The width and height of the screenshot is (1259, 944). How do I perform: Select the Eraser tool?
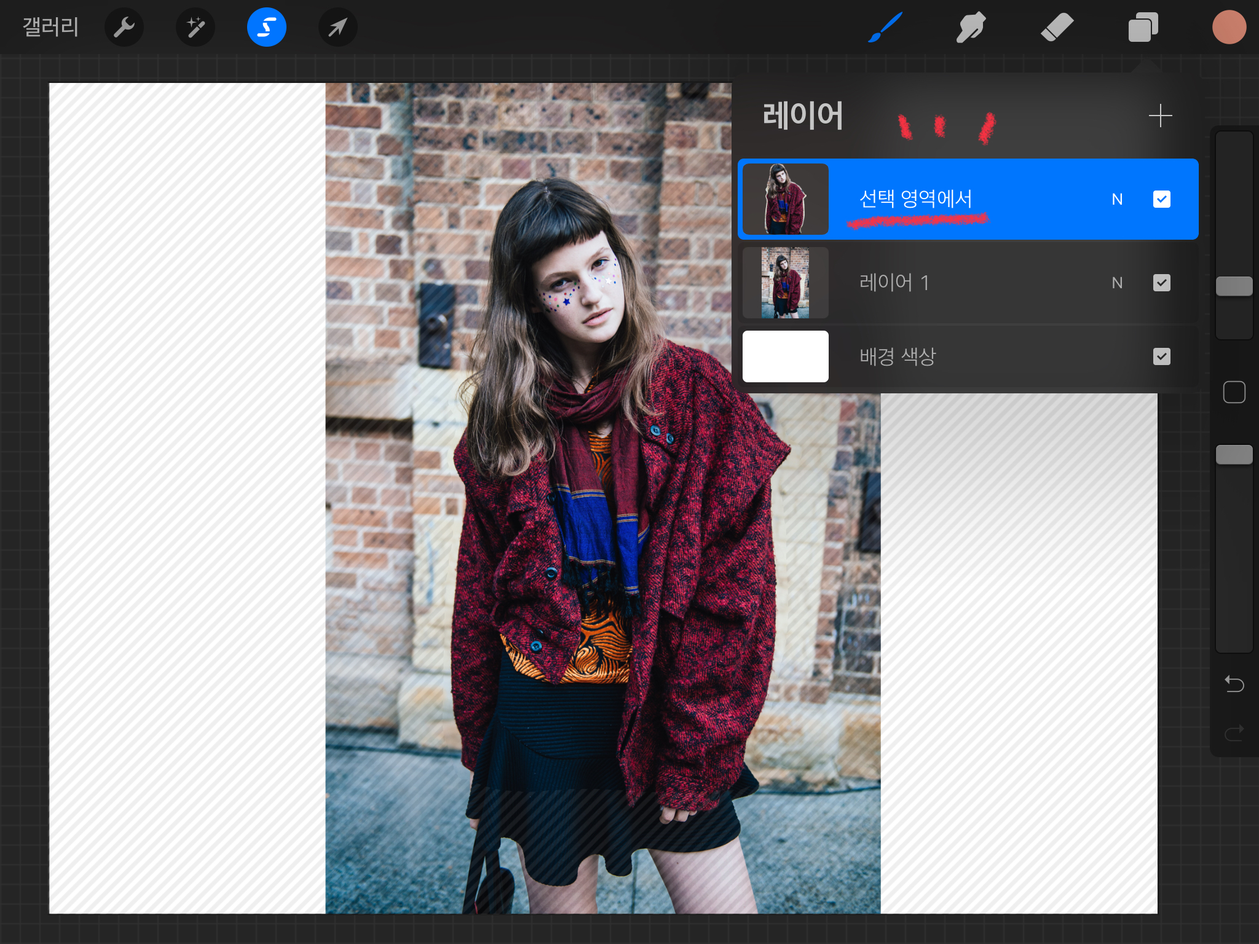(1057, 28)
